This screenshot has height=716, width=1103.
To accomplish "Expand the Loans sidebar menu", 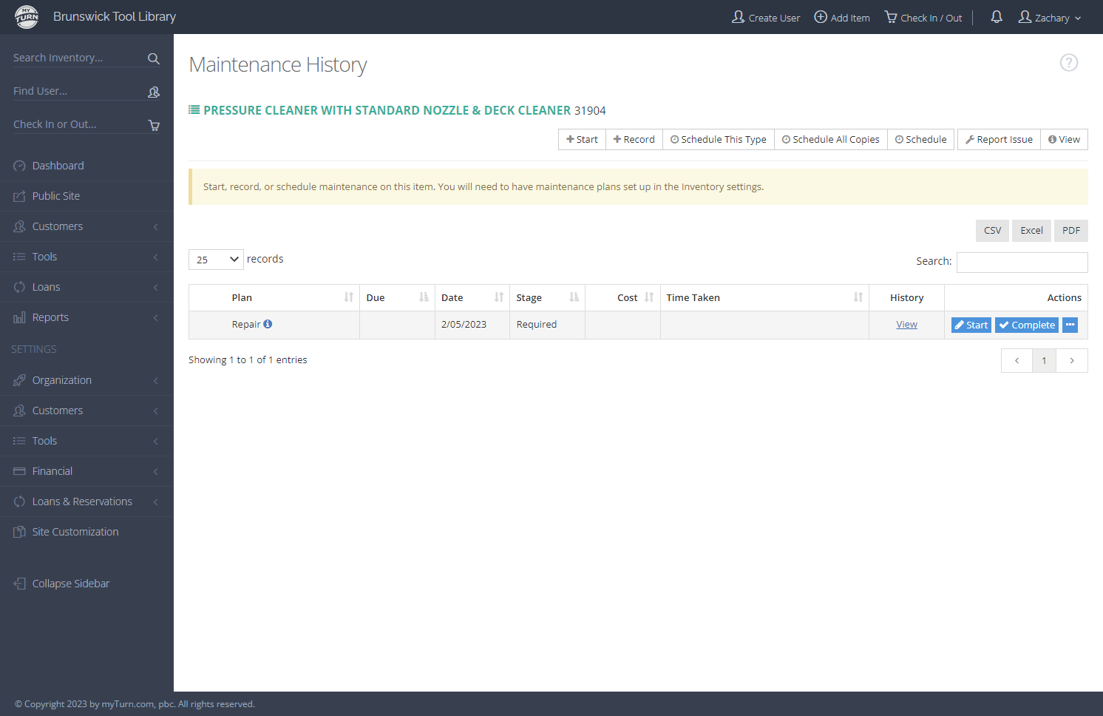I will (86, 287).
